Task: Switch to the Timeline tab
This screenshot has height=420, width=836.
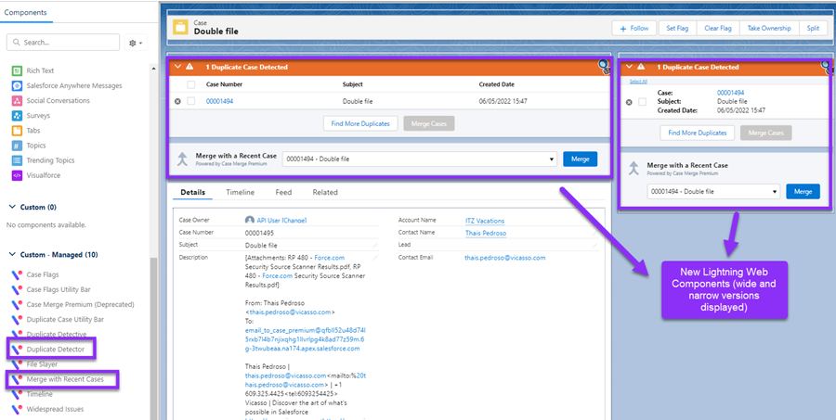Action: [240, 192]
